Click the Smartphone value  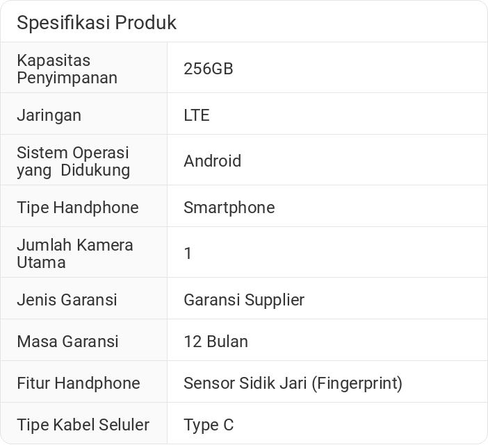pyautogui.click(x=229, y=208)
